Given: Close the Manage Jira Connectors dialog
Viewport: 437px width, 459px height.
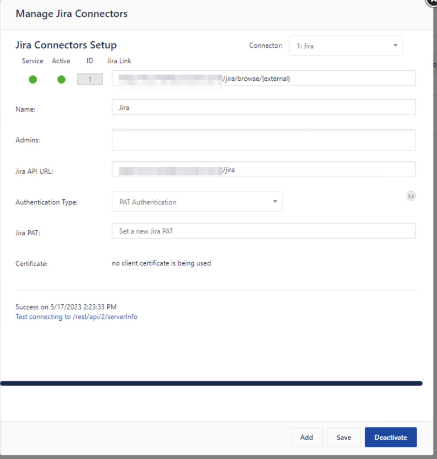Looking at the screenshot, I should pyautogui.click(x=432, y=2).
